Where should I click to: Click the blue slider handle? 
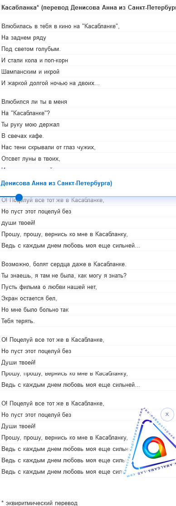click(19, 197)
